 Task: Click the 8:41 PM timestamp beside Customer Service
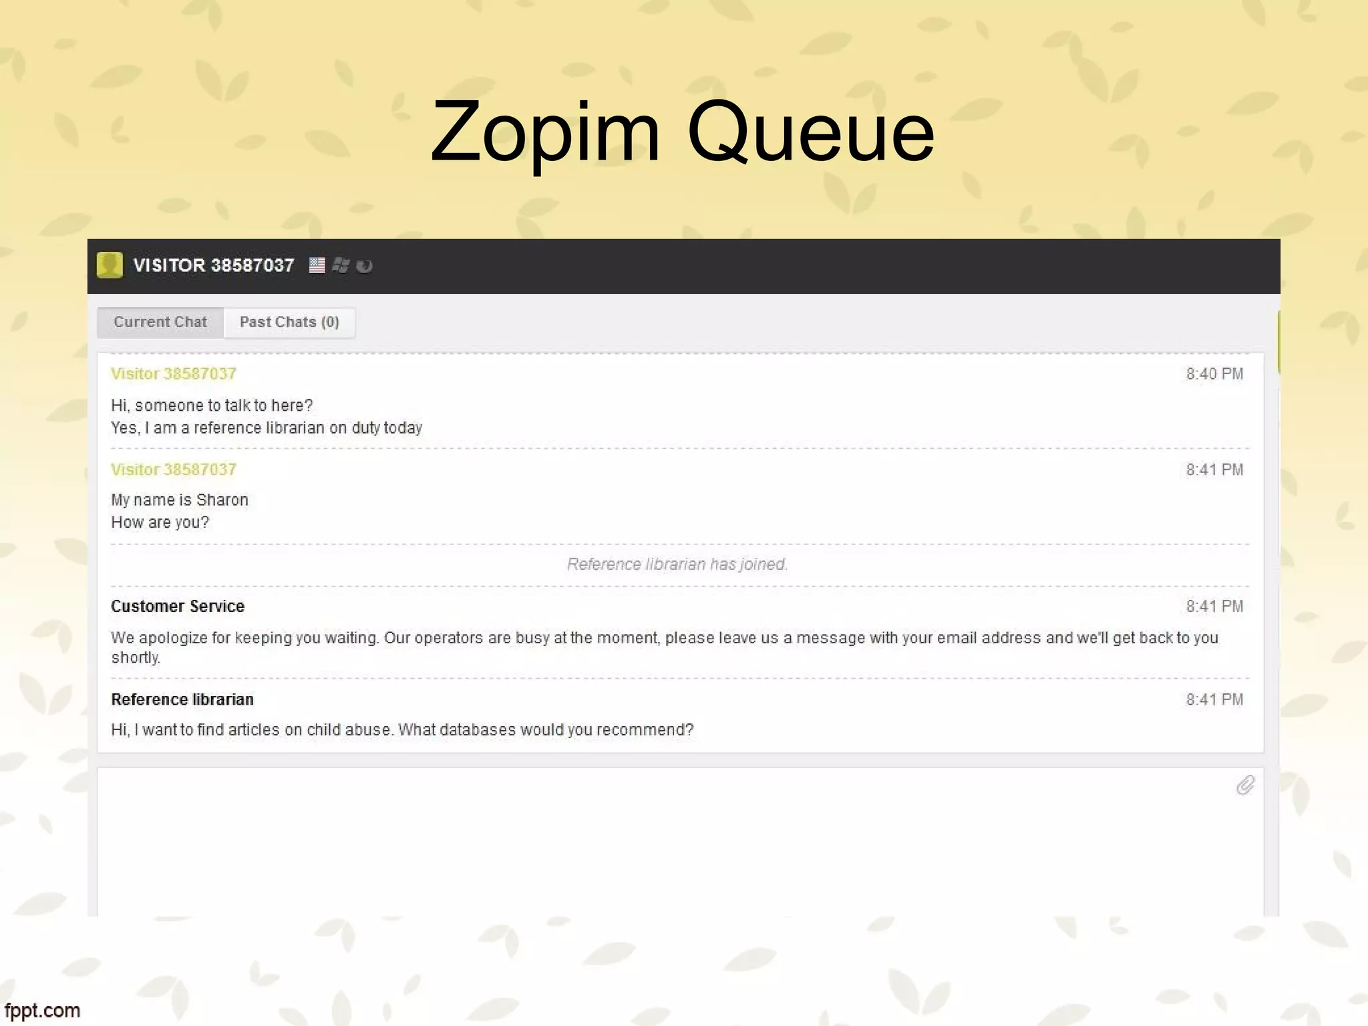tap(1214, 607)
